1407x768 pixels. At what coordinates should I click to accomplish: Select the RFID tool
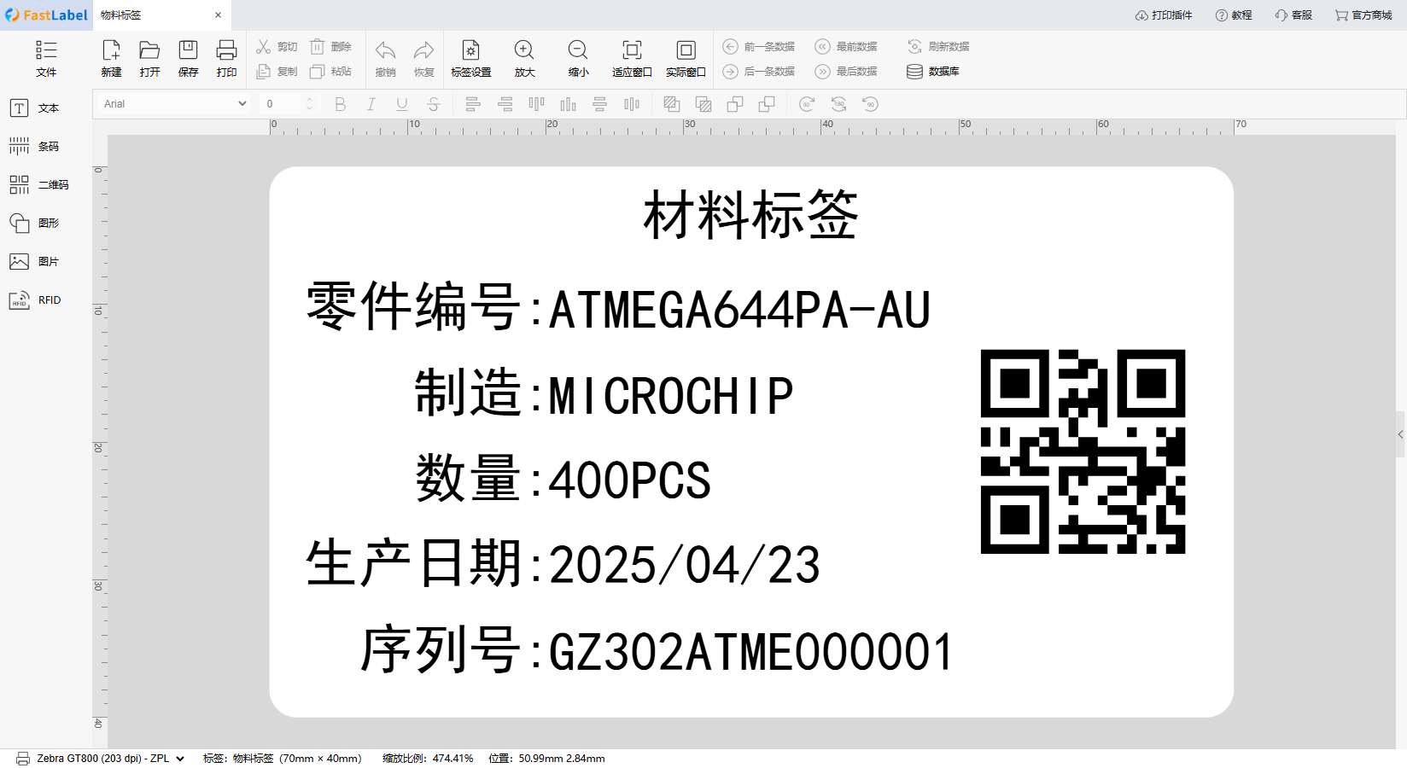(35, 300)
